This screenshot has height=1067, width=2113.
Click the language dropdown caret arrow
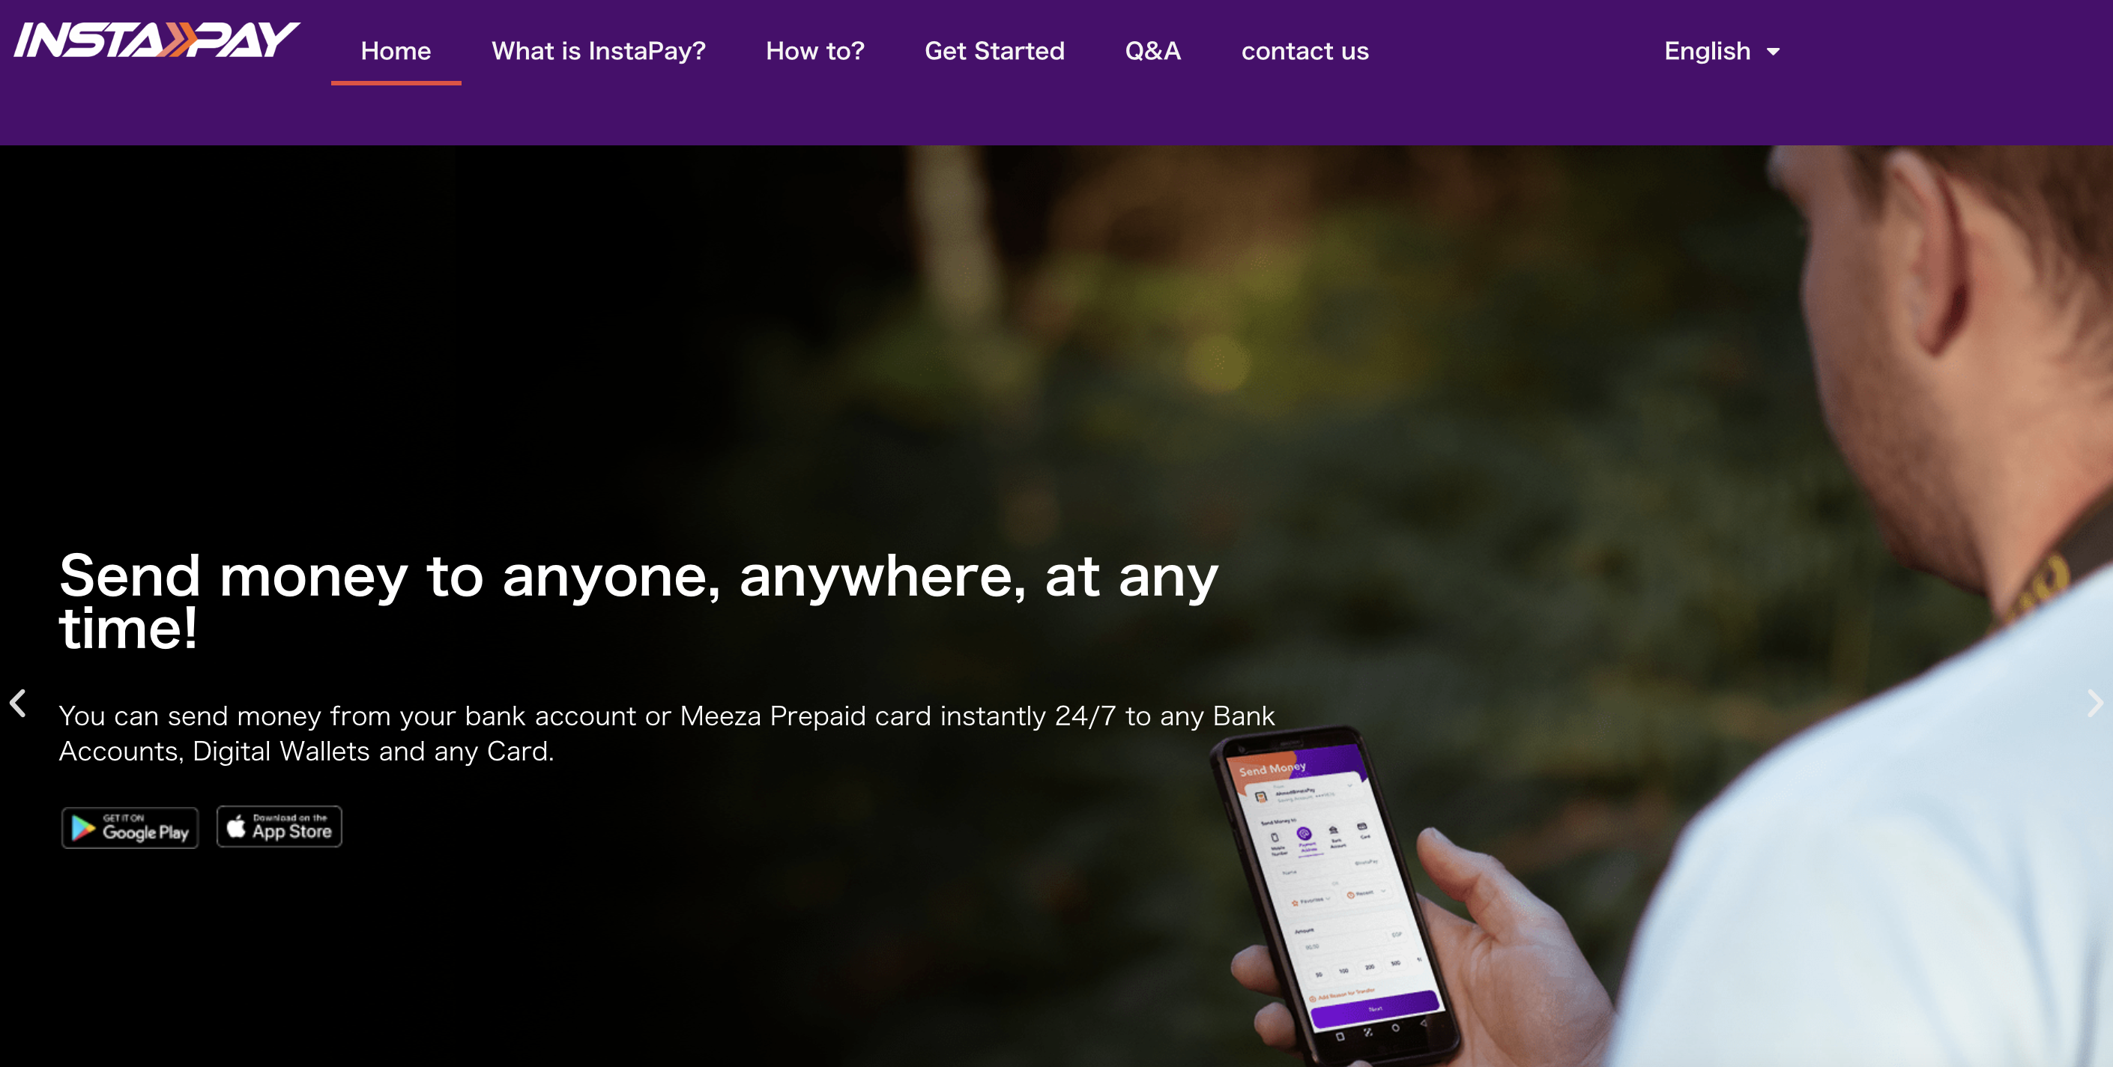pyautogui.click(x=1773, y=52)
